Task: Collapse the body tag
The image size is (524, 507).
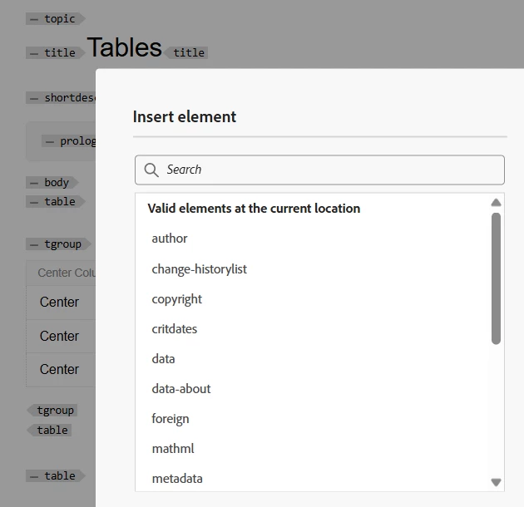Action: (x=34, y=183)
